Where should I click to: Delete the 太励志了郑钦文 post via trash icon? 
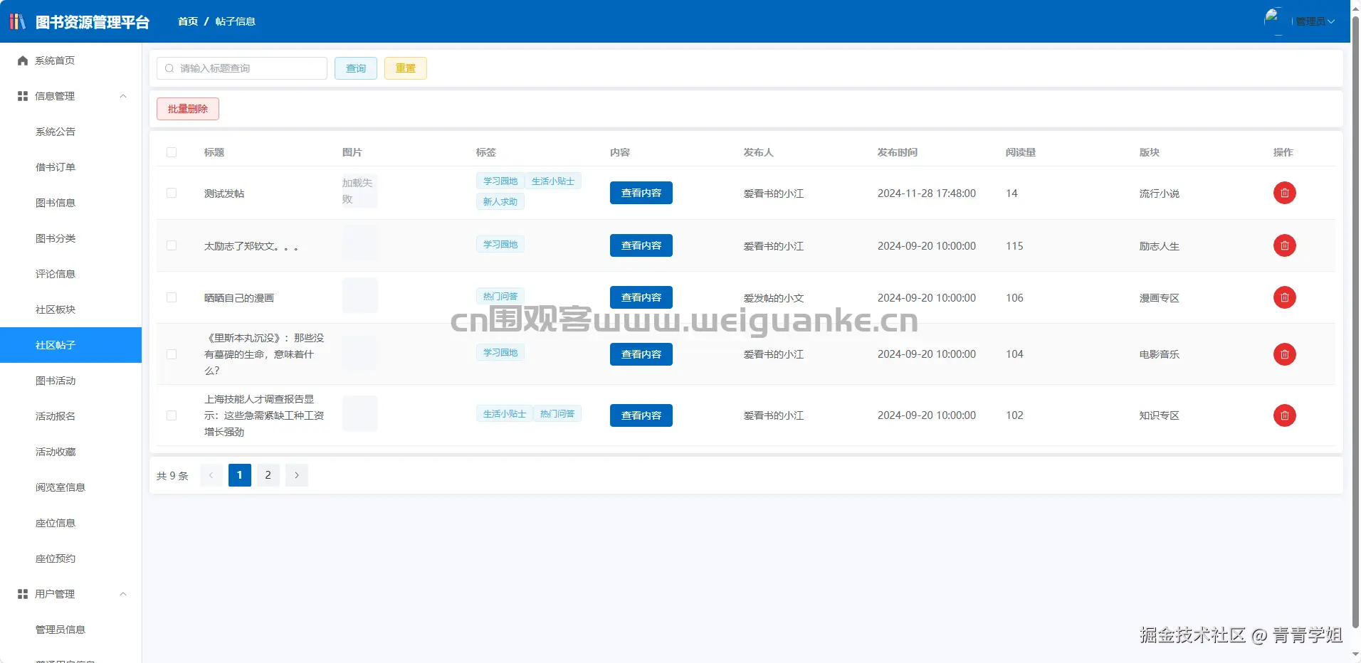(1284, 245)
